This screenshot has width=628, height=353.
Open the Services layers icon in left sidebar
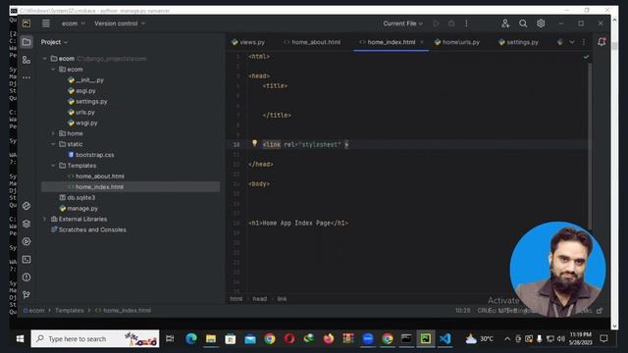click(x=26, y=224)
